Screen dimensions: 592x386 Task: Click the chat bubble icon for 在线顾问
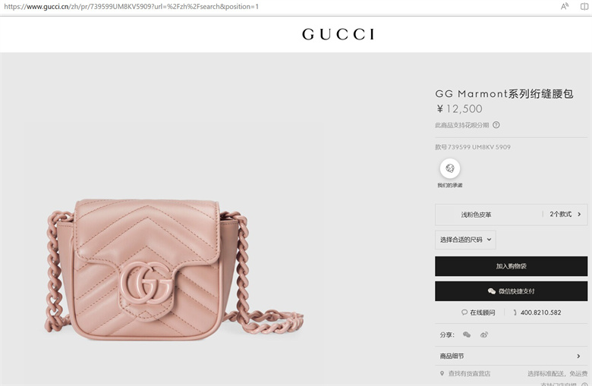(x=464, y=312)
